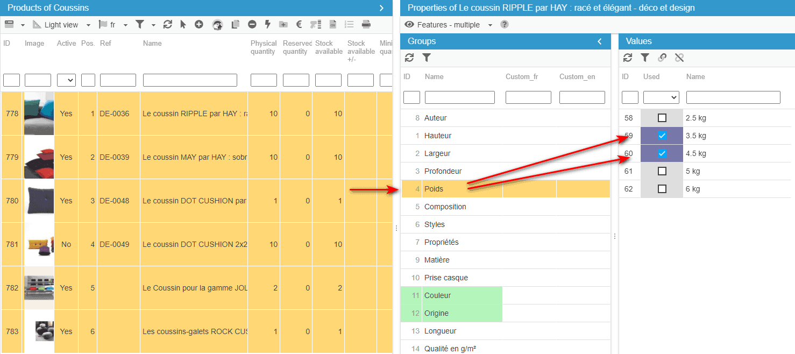Click the DOT CUSHION product thumbnail, ID 780
795x354 pixels.
pos(39,201)
